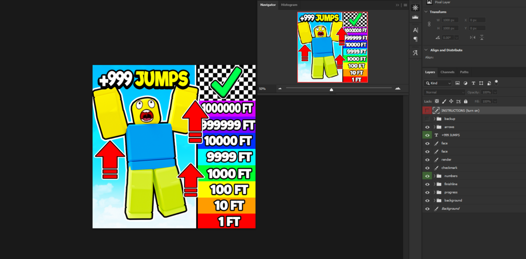This screenshot has height=259, width=526.
Task: Expand the backup group
Action: pyautogui.click(x=434, y=118)
